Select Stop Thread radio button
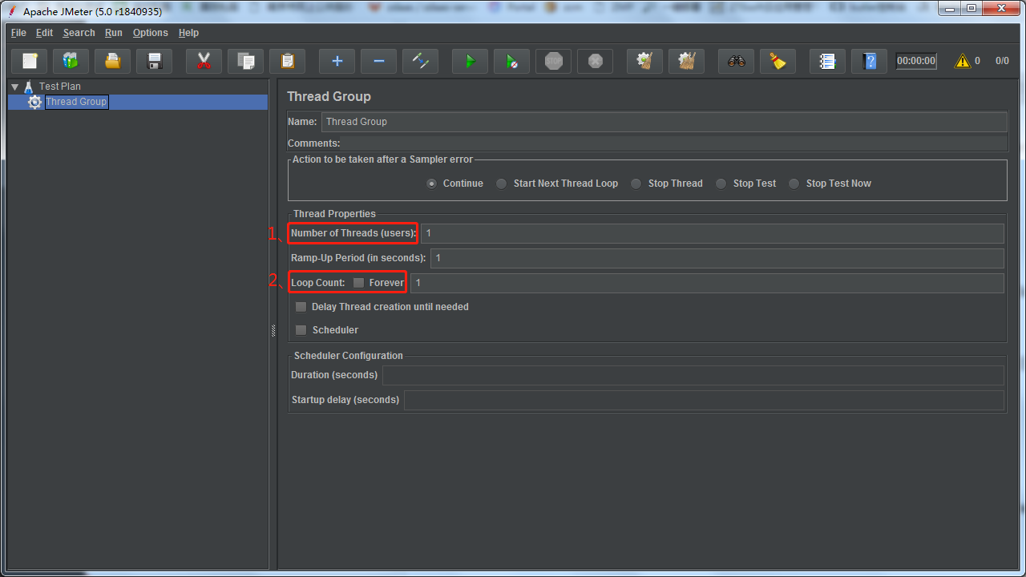Image resolution: width=1026 pixels, height=577 pixels. [x=636, y=184]
